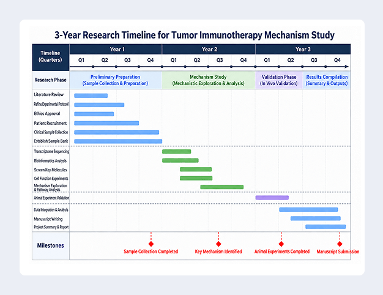Screen dimensions: 383x295
Task: Click the Mechanism Study phase block
Action: [209, 80]
